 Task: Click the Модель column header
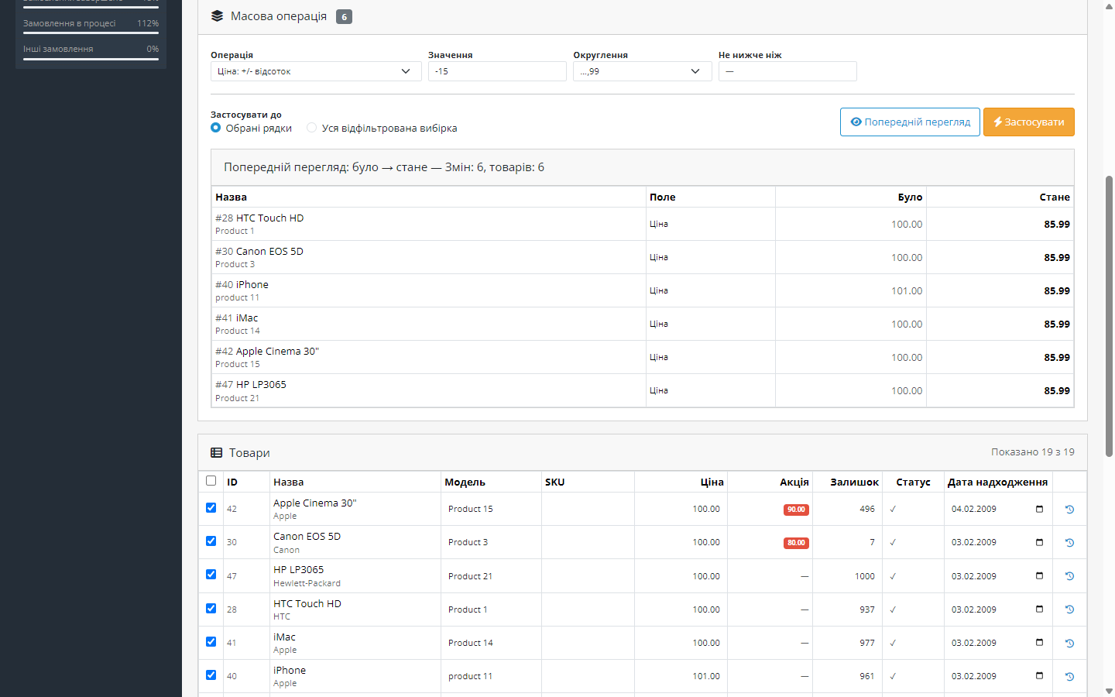[x=465, y=482]
